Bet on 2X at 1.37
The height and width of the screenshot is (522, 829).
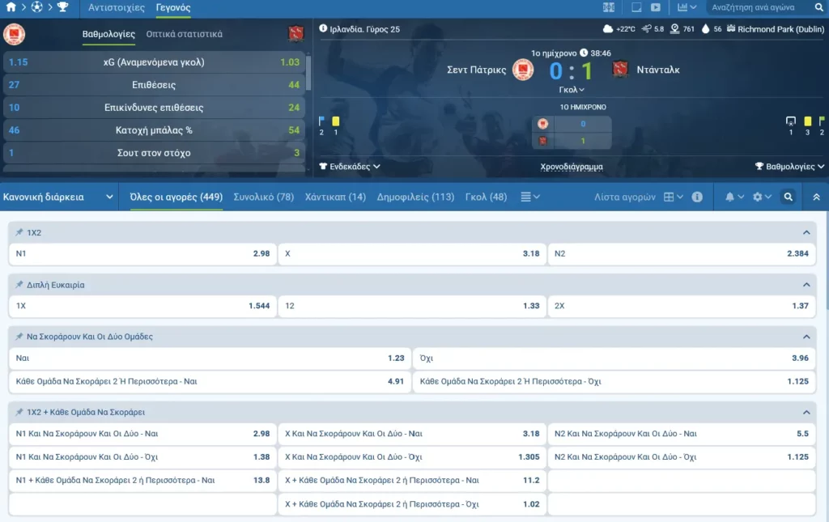[x=682, y=306]
